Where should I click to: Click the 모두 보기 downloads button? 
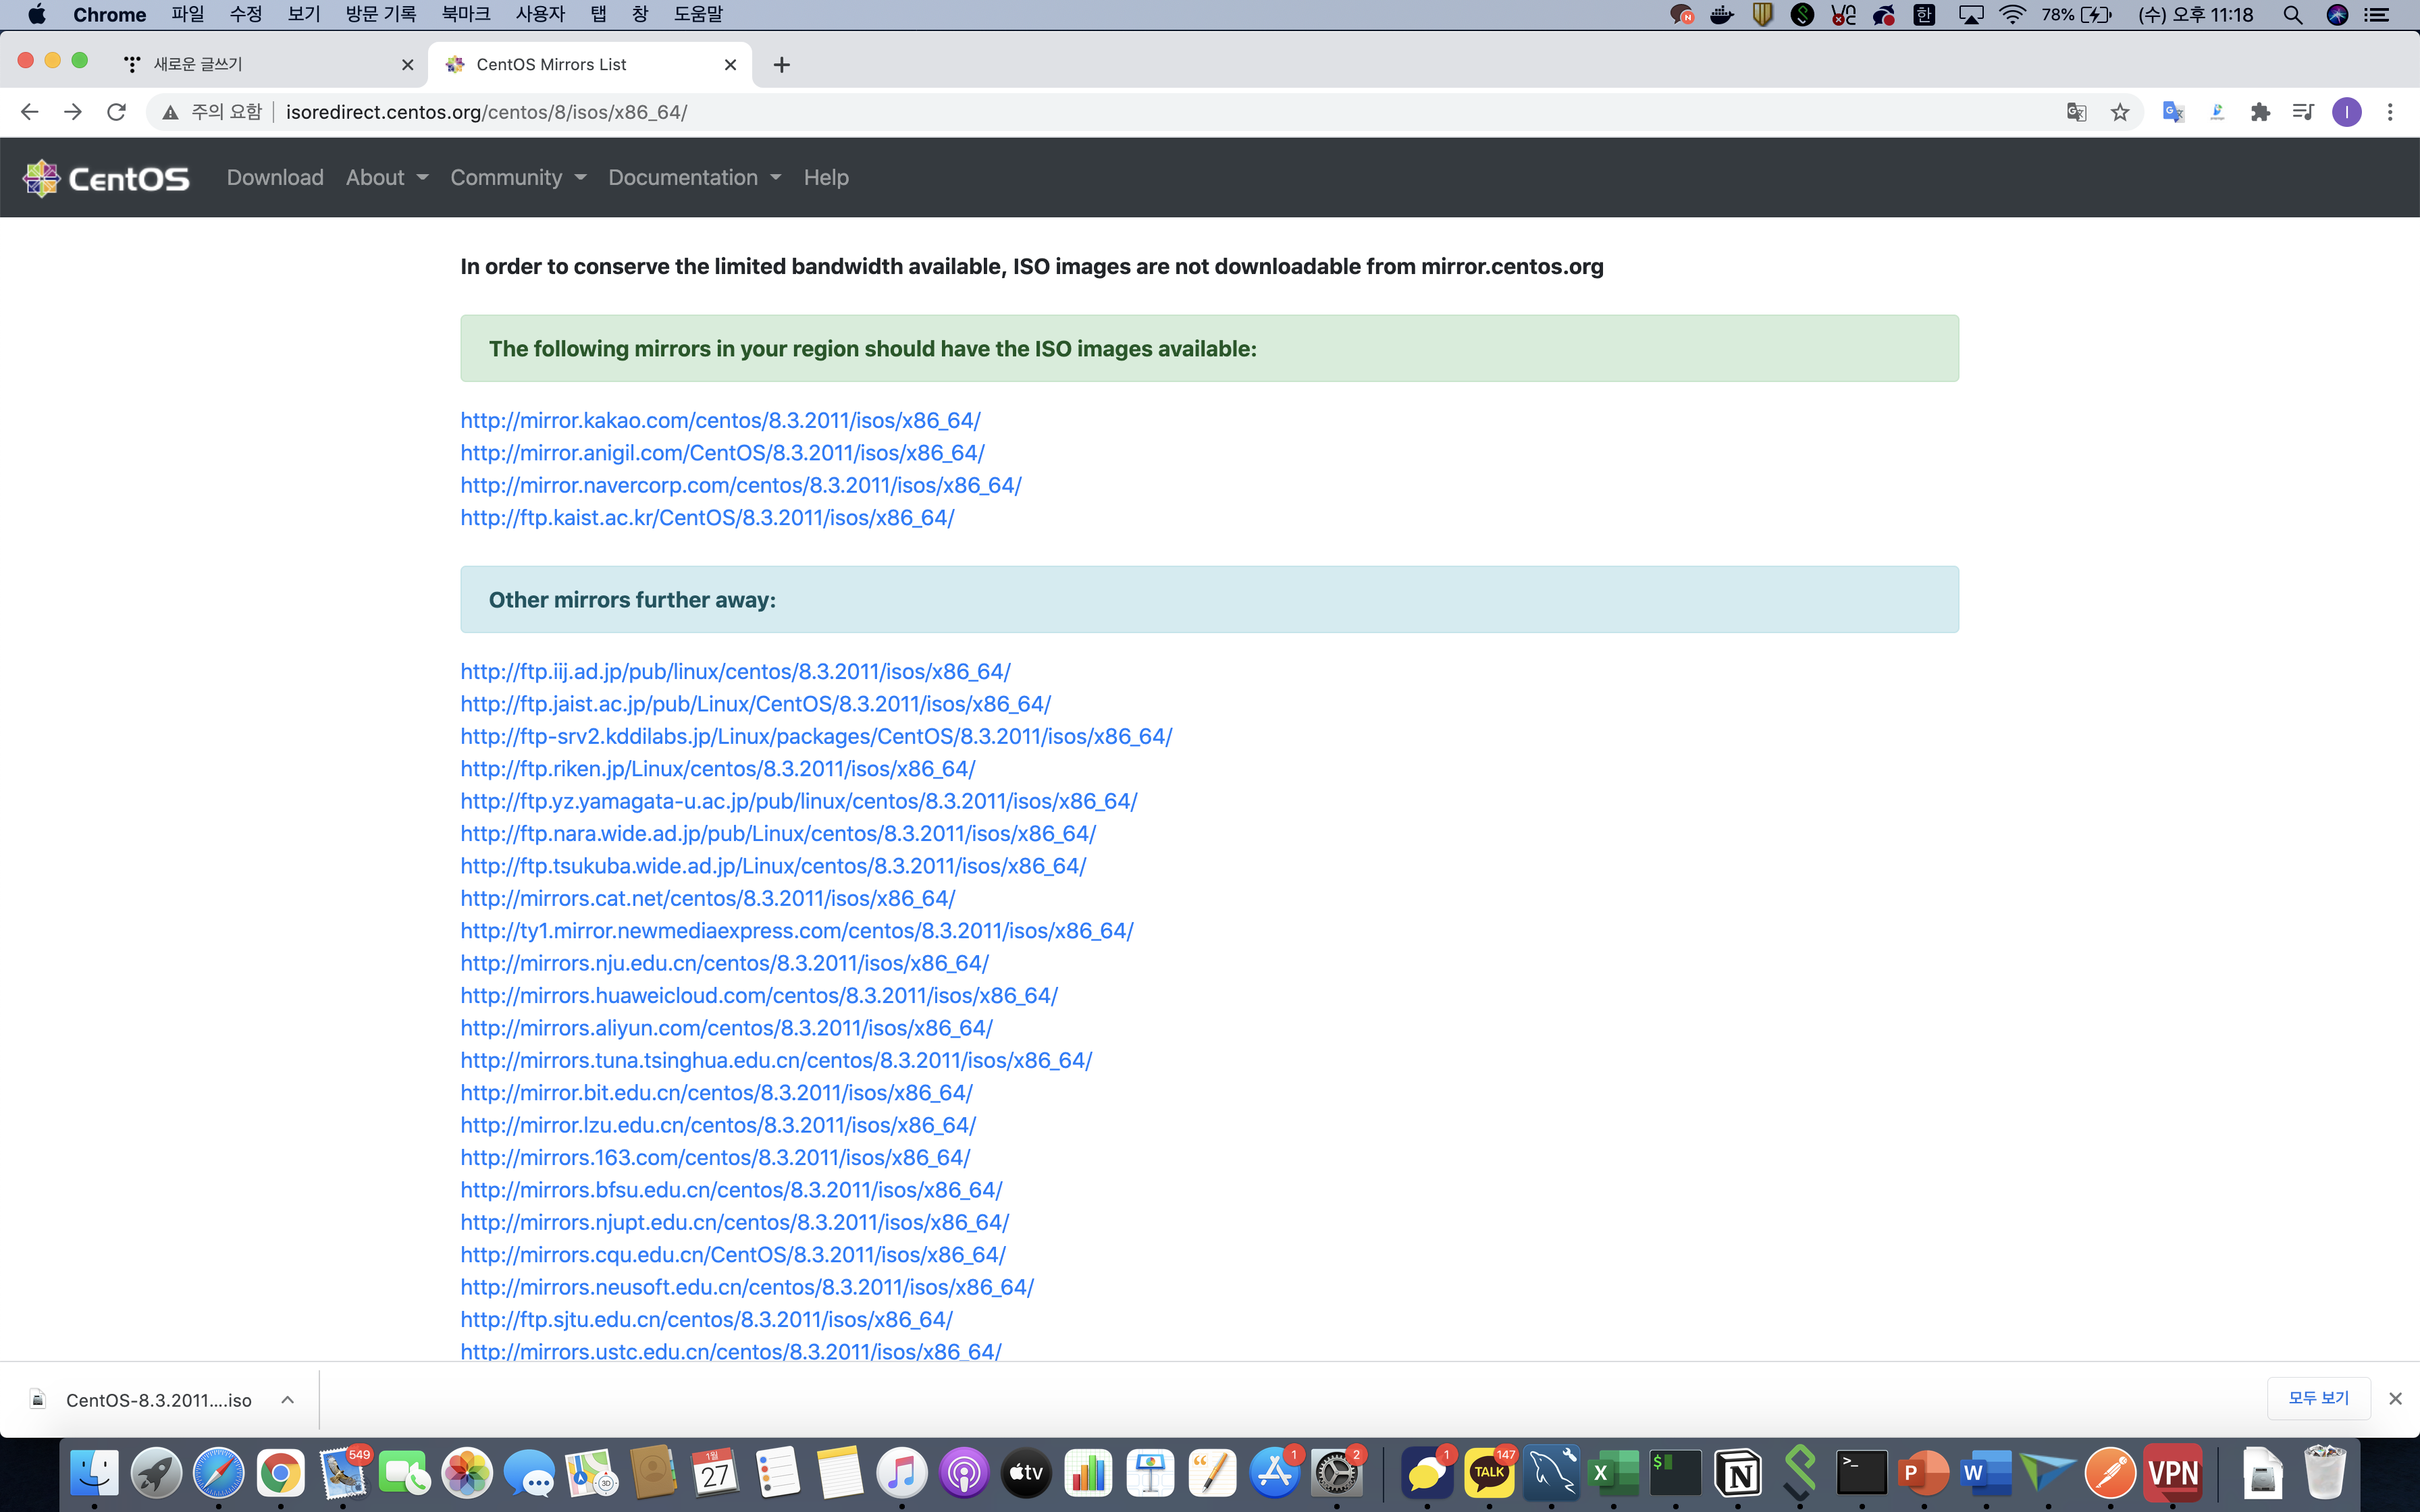(2318, 1398)
